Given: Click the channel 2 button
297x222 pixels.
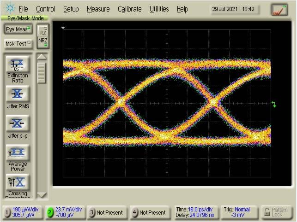Looking at the screenshot, I should click(67, 212).
